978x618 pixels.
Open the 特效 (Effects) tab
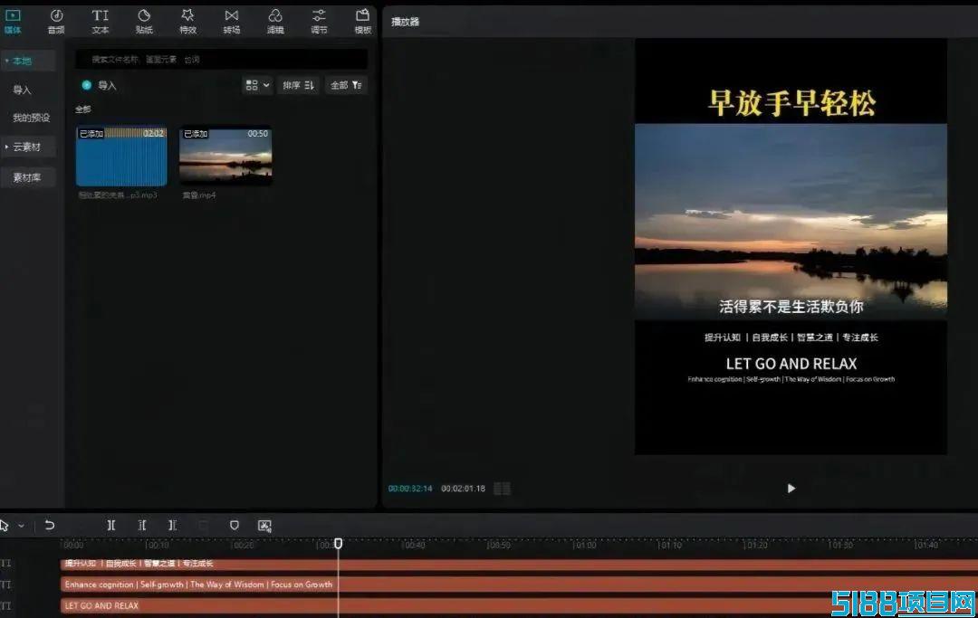click(187, 21)
